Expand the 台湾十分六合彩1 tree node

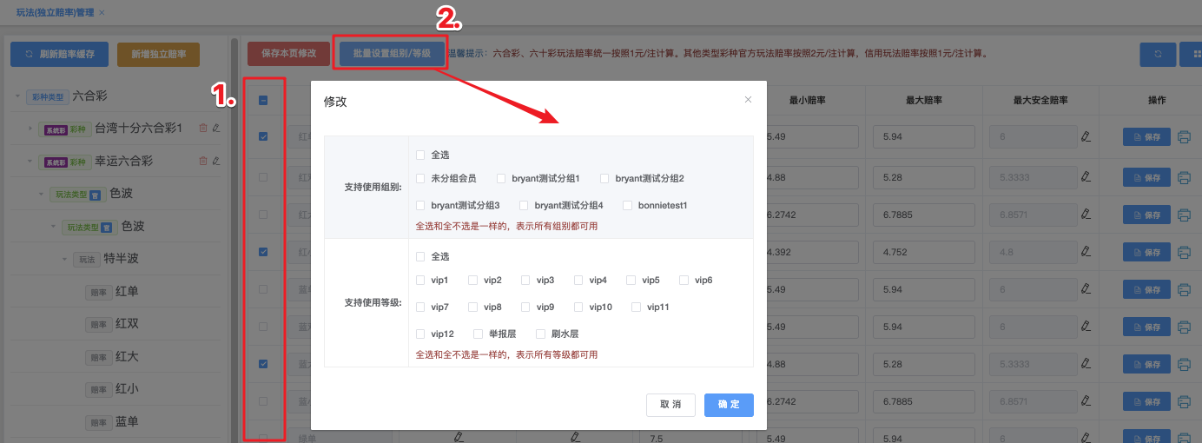click(31, 129)
